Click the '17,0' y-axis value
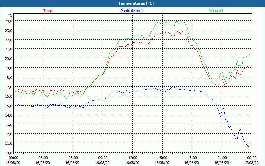 coord(9,87)
